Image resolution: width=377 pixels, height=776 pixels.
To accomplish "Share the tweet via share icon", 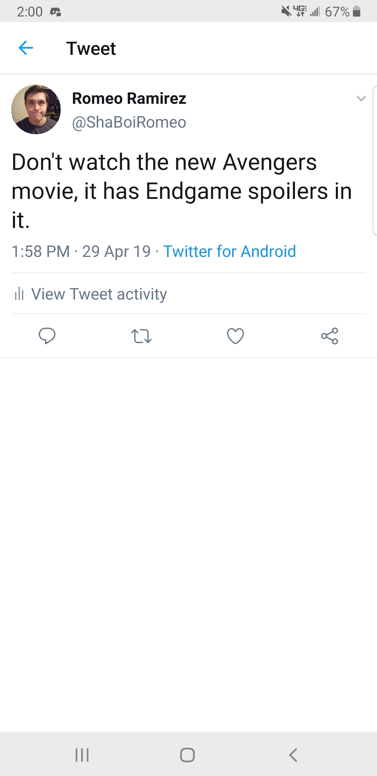I will [330, 336].
